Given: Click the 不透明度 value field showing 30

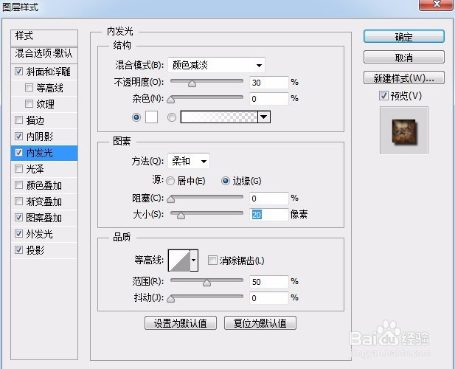Looking at the screenshot, I should (x=269, y=83).
